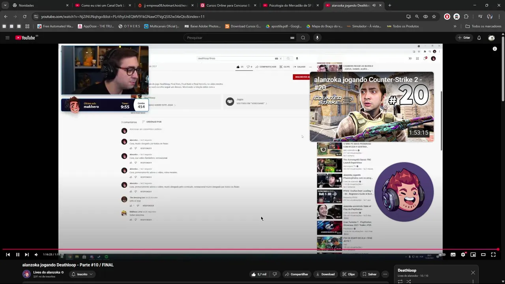Save video with Salvar button

click(x=369, y=274)
